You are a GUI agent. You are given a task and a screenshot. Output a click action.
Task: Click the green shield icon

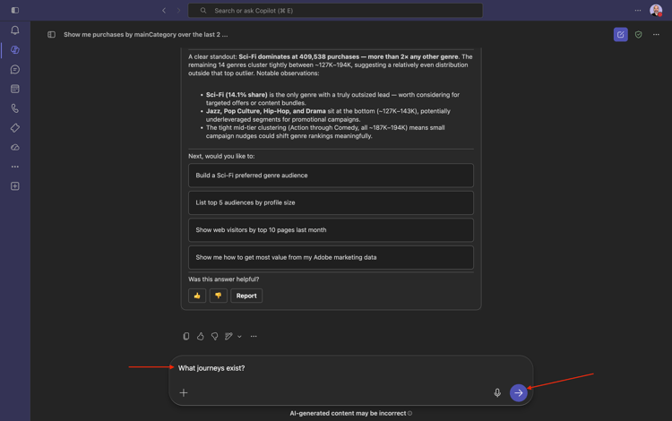point(639,34)
